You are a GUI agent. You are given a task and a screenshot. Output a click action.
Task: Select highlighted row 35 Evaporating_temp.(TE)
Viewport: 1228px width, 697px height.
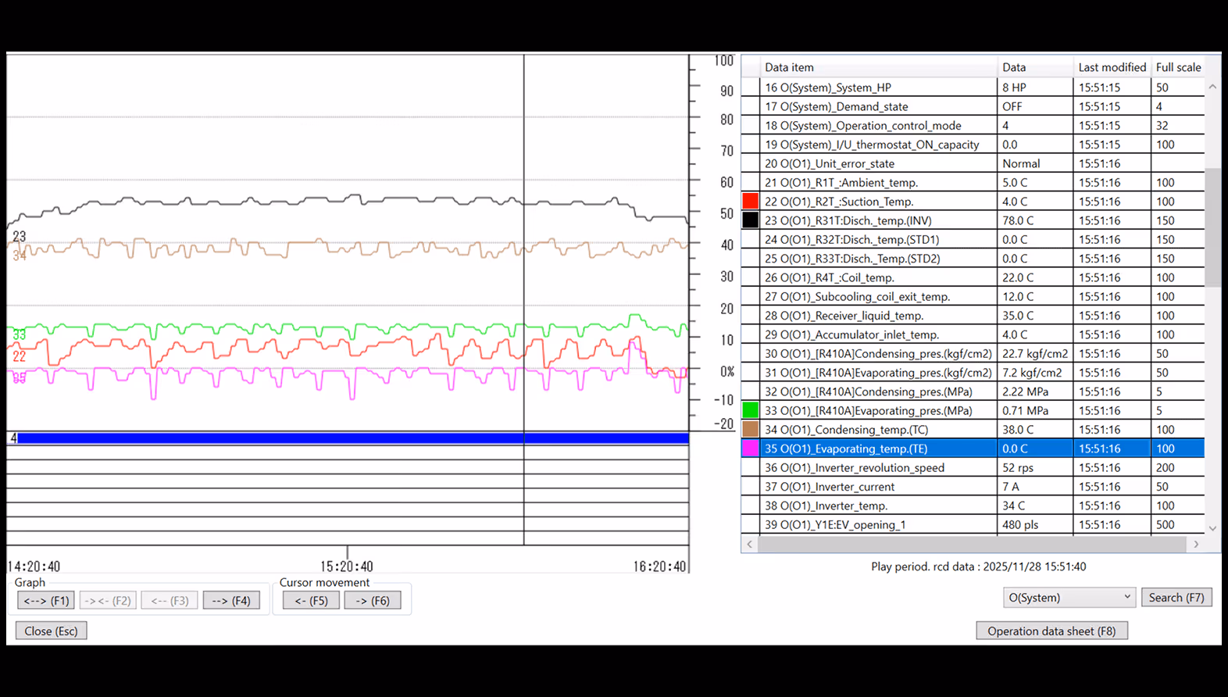tap(973, 449)
